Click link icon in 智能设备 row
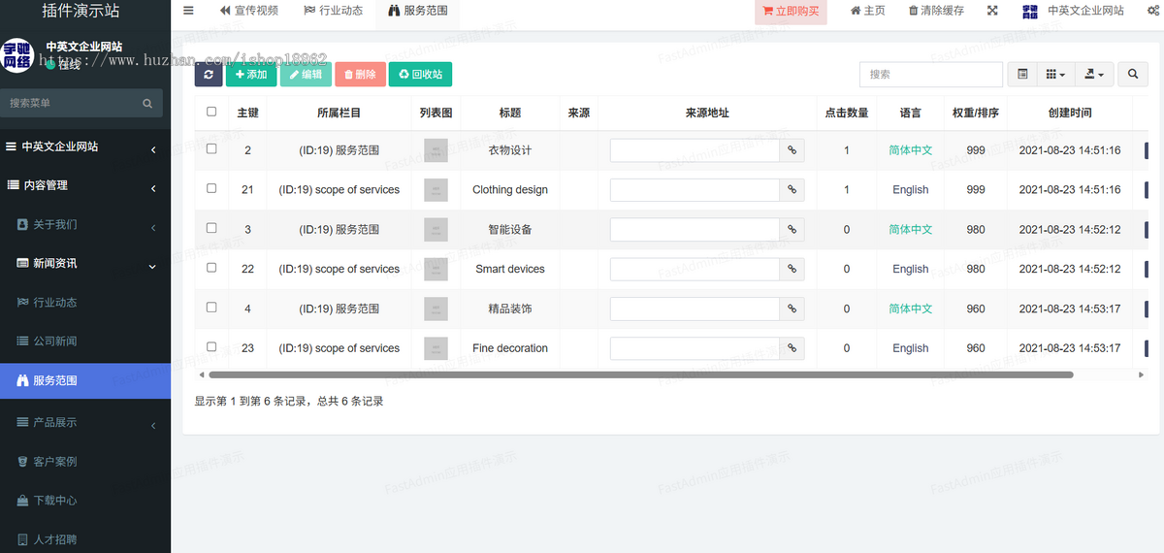Viewport: 1164px width, 553px height. click(792, 229)
